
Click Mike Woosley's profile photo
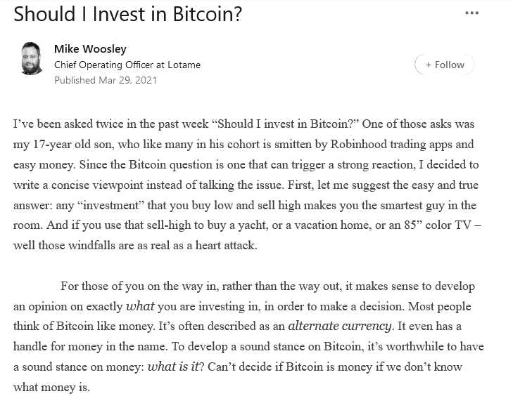point(32,58)
